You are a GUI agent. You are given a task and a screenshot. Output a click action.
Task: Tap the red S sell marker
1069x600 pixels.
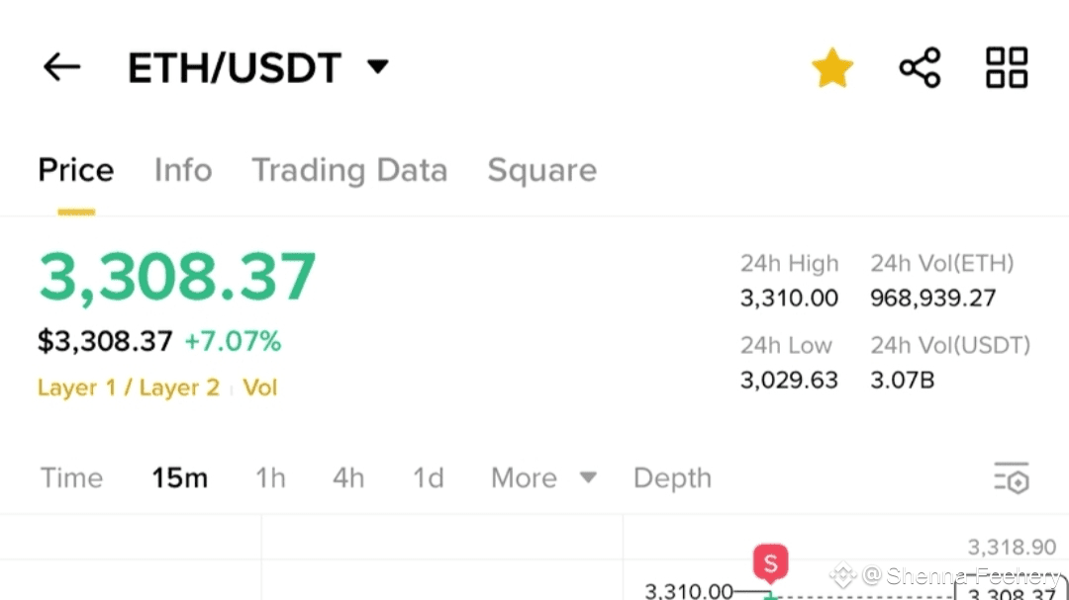770,562
